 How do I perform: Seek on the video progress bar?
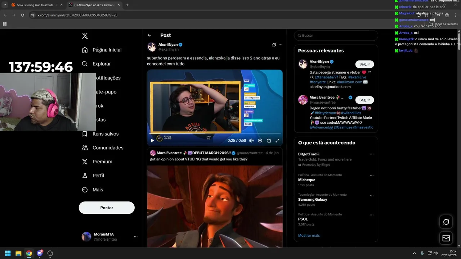point(215,133)
